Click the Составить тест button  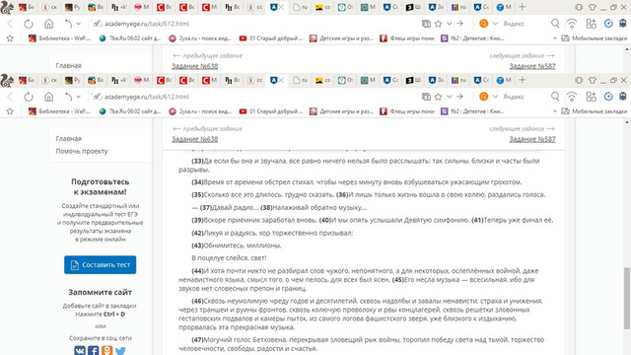click(101, 265)
